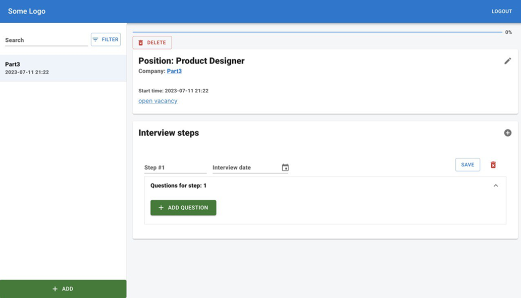Viewport: 521px width, 298px height.
Task: Click the plus icon inside ADD QUESTION
Action: (161, 207)
